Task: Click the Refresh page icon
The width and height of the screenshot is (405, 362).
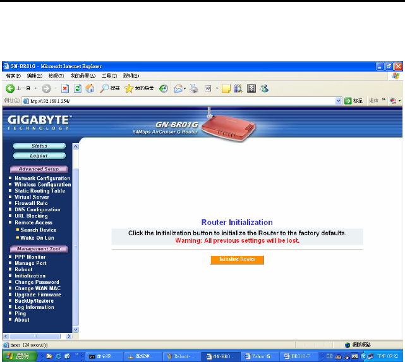Action: pyautogui.click(x=78, y=88)
